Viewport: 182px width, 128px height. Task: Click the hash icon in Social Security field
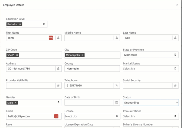pyautogui.click(x=175, y=85)
